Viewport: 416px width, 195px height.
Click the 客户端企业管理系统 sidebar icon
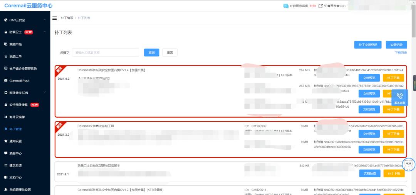click(x=6, y=68)
